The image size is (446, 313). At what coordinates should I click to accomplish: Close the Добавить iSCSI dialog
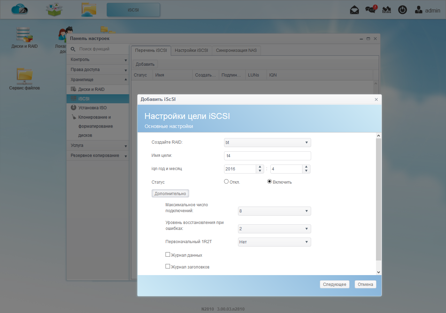[x=376, y=99]
